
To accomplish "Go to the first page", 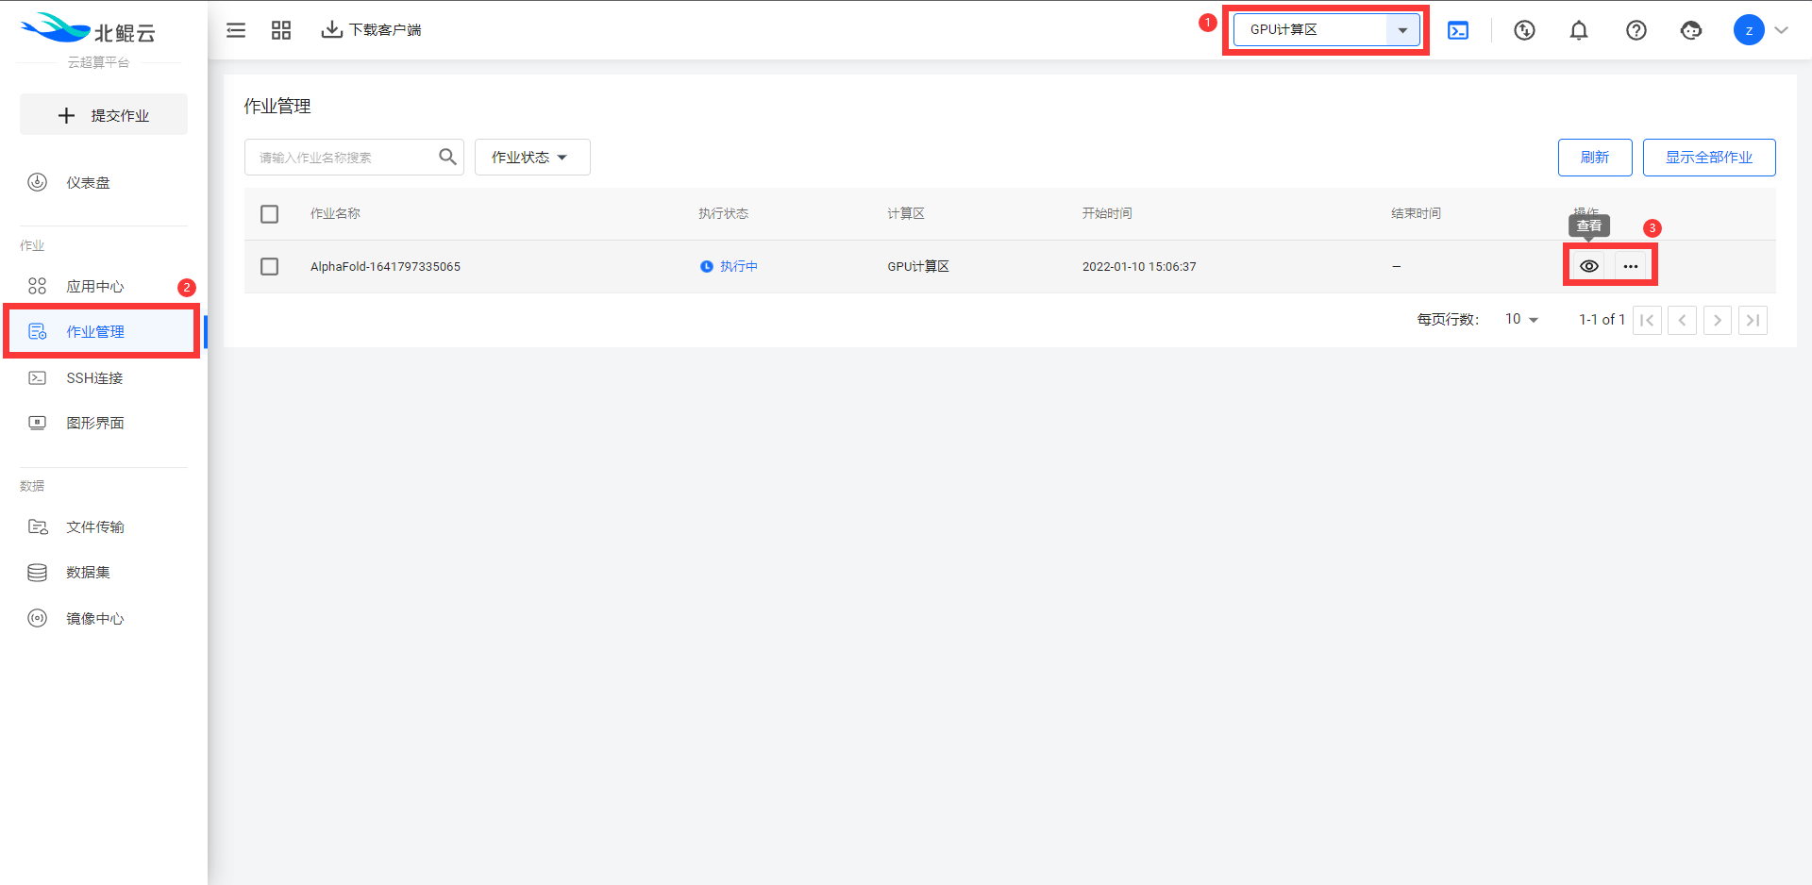I will tap(1647, 321).
